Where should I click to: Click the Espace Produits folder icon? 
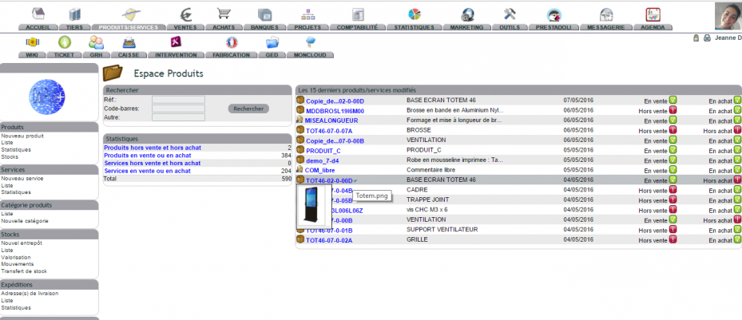click(113, 73)
